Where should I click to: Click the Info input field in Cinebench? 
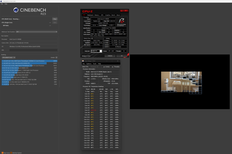[x=33, y=50]
